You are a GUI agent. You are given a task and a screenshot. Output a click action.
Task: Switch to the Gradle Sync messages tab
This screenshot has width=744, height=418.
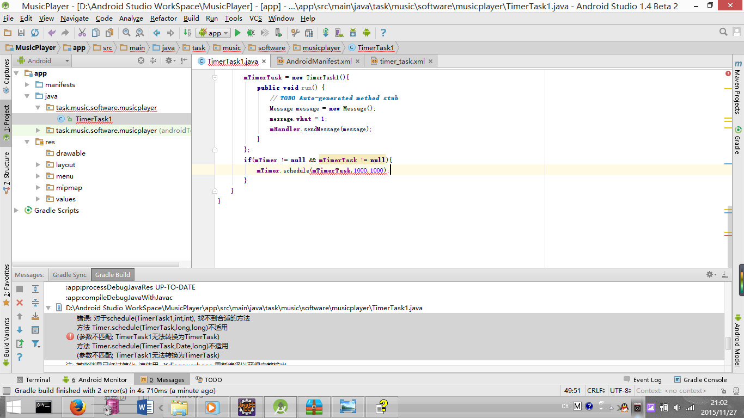[70, 275]
